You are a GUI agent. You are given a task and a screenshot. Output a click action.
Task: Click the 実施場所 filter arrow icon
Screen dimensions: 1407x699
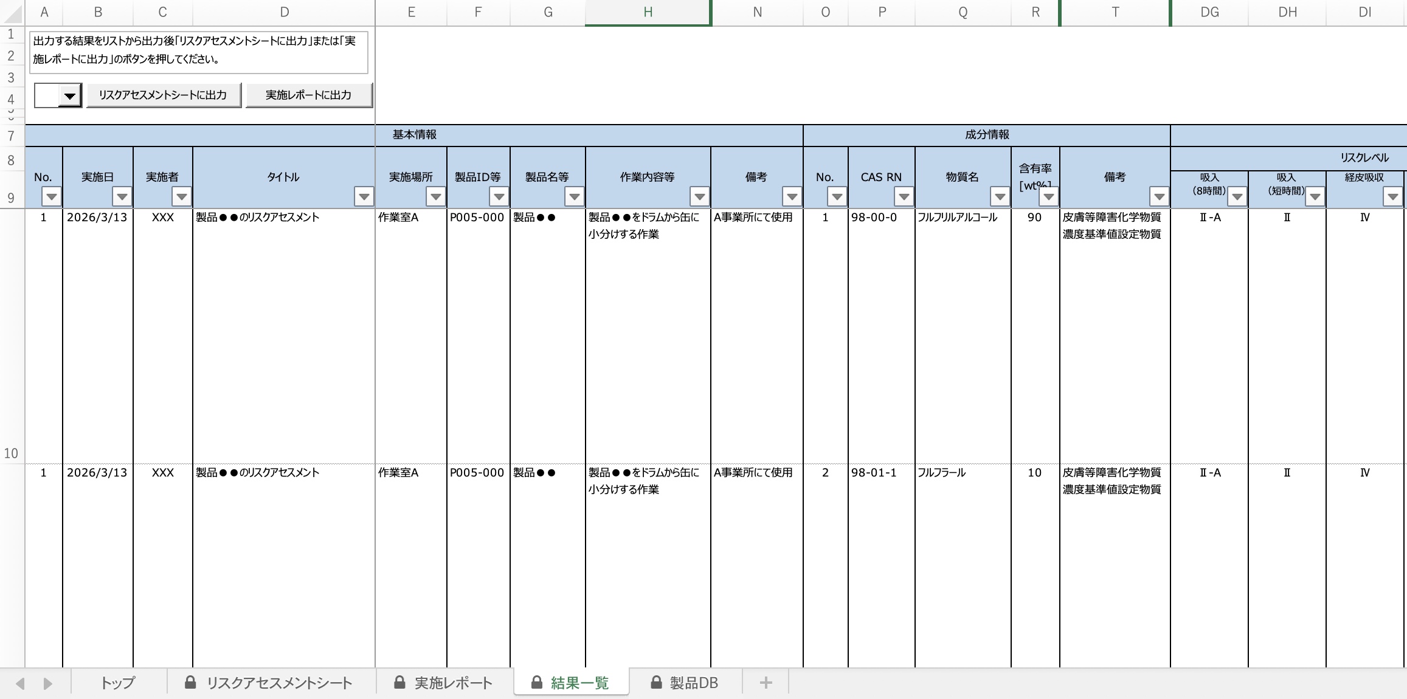(435, 197)
